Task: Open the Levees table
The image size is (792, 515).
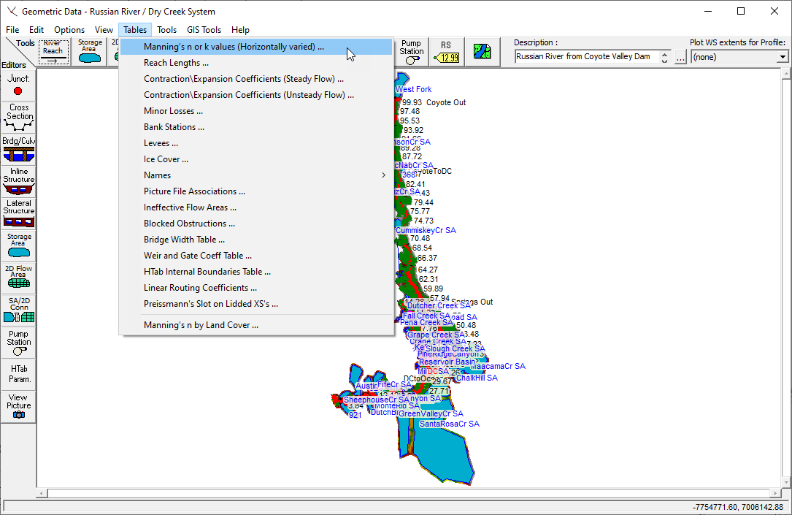Action: [257, 143]
